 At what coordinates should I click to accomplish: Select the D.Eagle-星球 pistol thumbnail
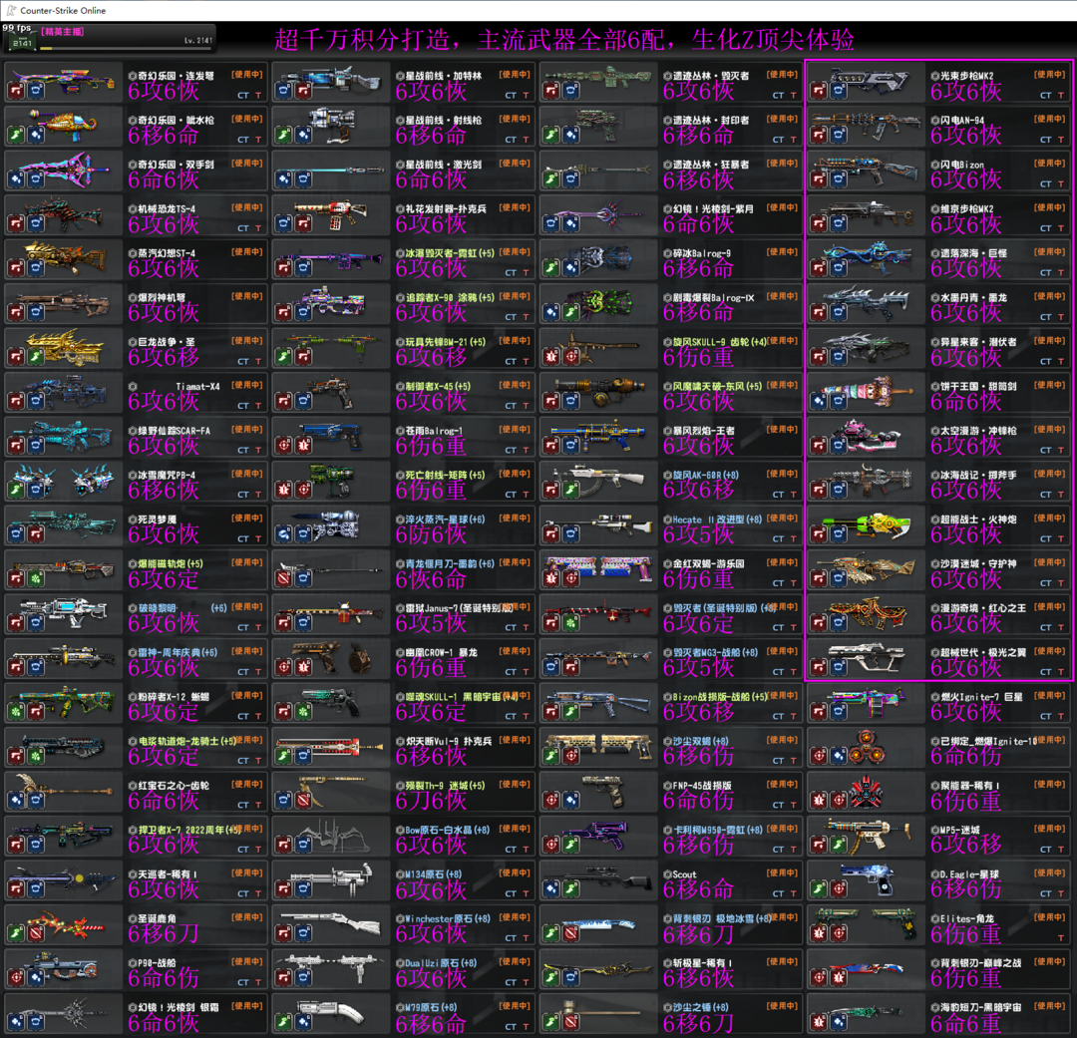coord(866,880)
